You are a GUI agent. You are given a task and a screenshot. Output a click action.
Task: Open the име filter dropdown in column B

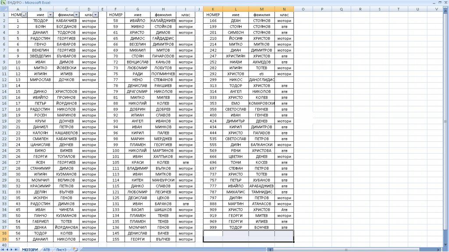coord(50,15)
